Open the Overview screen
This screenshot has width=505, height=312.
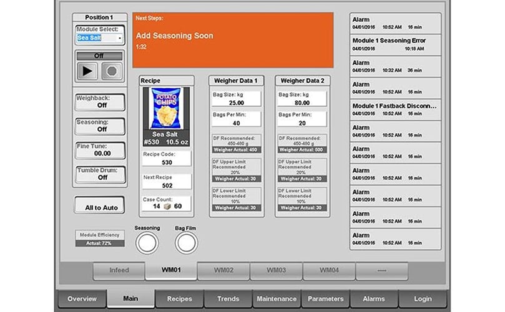(x=82, y=299)
